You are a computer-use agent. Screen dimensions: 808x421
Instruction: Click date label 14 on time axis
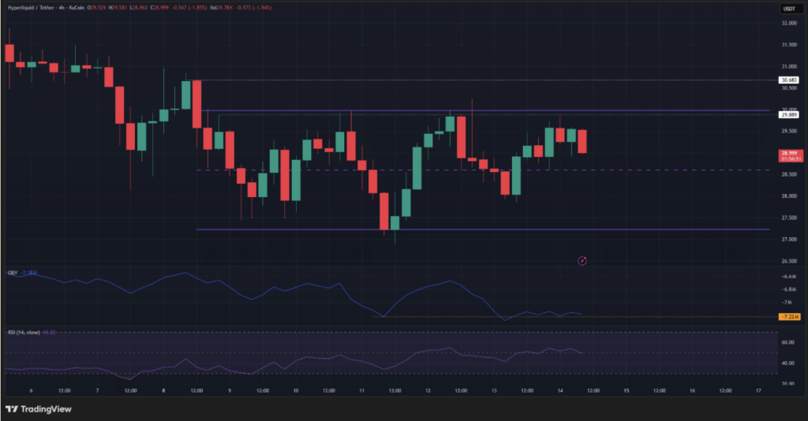coord(559,390)
